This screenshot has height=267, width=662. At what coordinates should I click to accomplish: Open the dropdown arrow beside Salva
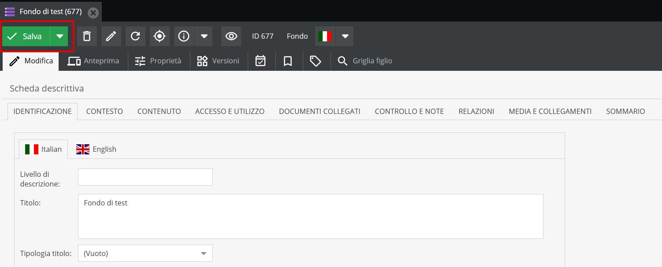click(x=59, y=36)
